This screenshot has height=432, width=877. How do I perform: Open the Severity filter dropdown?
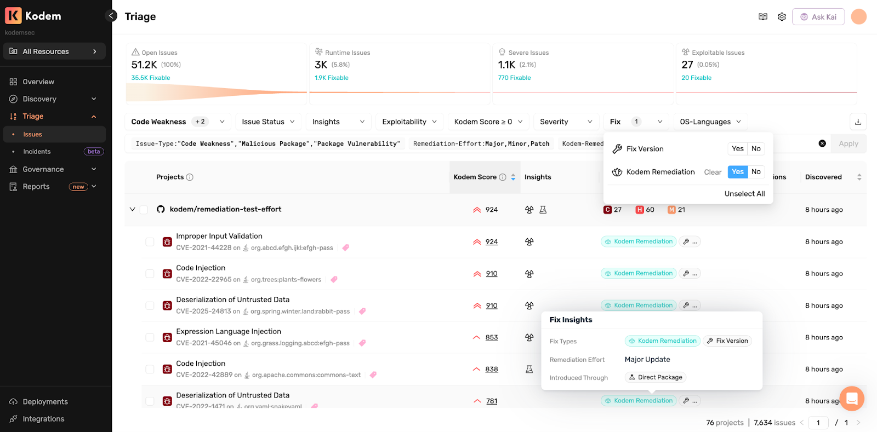tap(566, 122)
